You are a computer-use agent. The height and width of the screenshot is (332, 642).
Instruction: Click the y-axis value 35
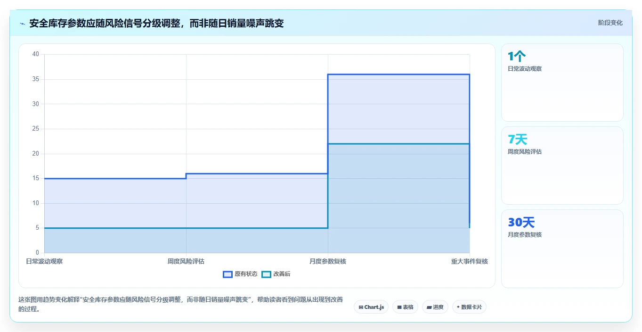pos(36,79)
